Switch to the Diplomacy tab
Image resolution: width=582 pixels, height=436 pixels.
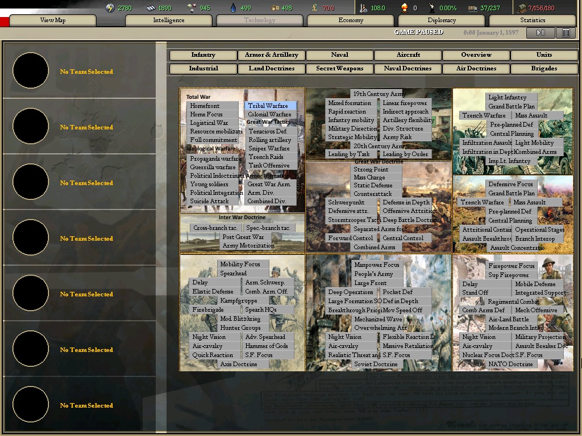point(442,20)
